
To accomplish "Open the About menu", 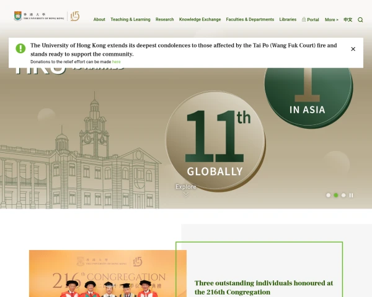I will pyautogui.click(x=99, y=19).
